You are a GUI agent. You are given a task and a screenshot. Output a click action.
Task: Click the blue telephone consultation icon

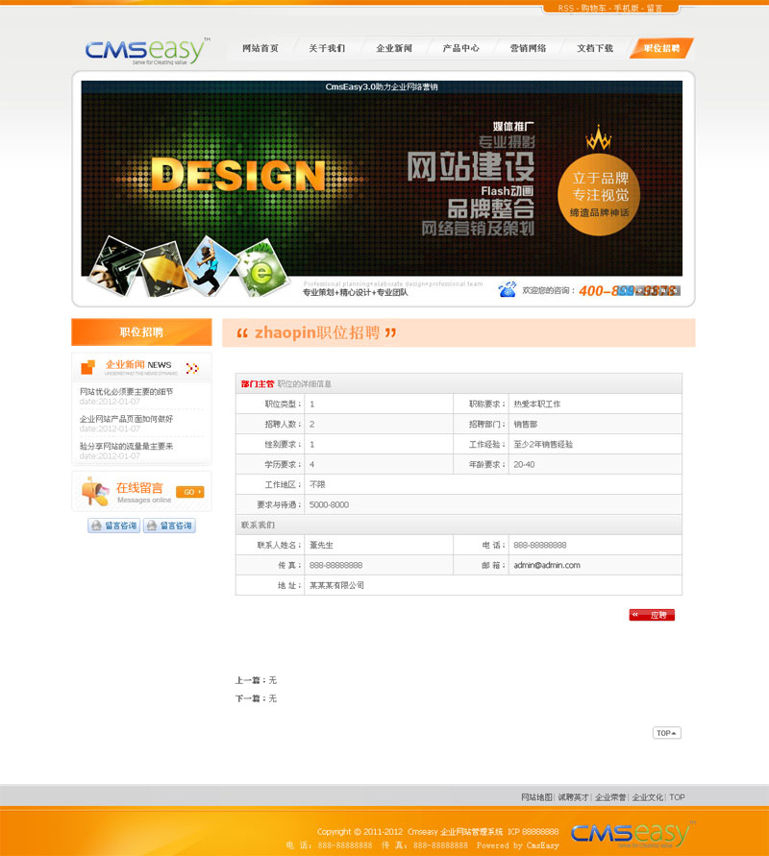[x=507, y=290]
